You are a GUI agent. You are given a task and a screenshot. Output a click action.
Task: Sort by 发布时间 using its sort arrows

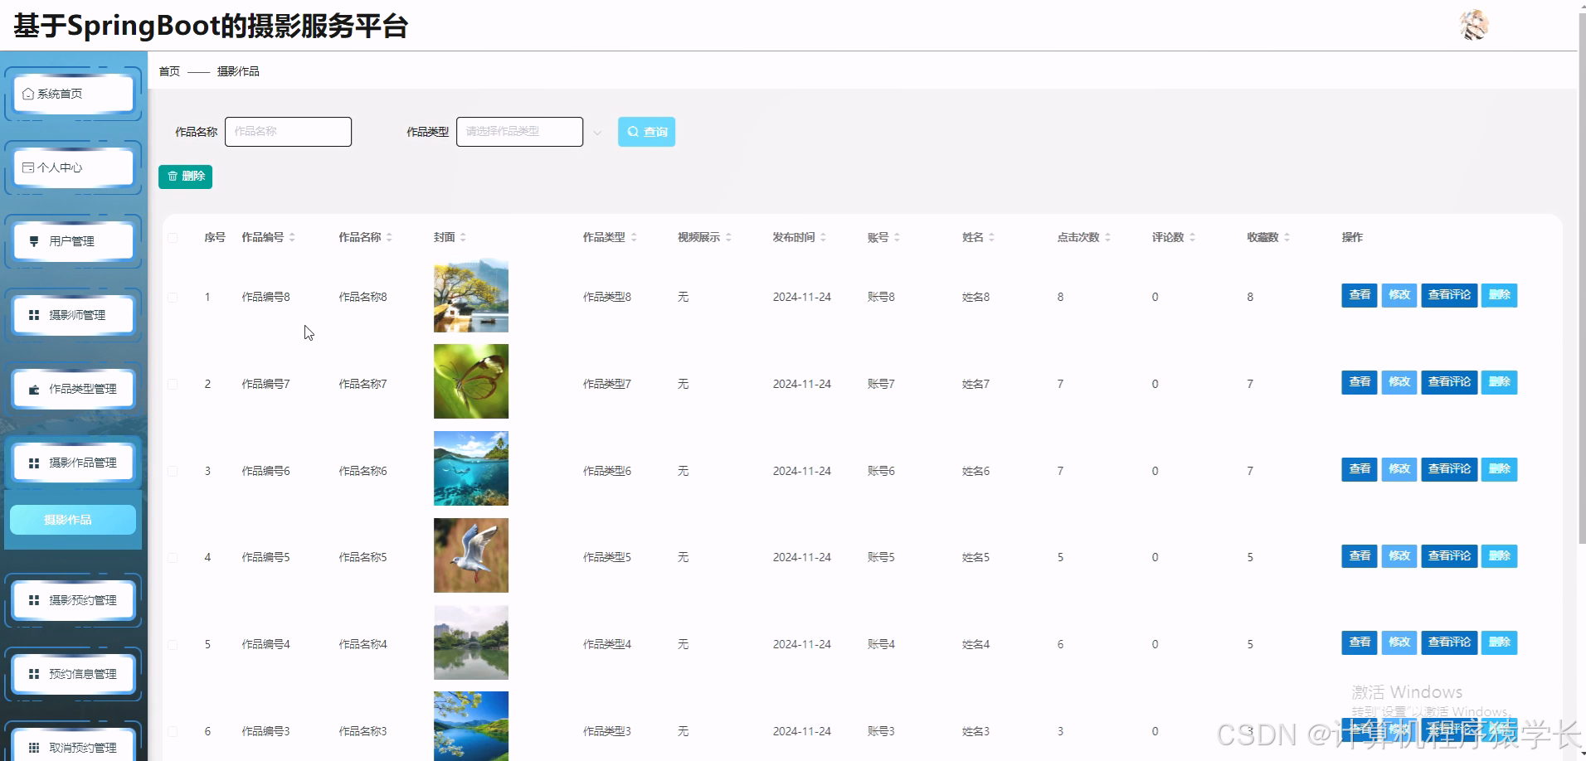pos(823,236)
